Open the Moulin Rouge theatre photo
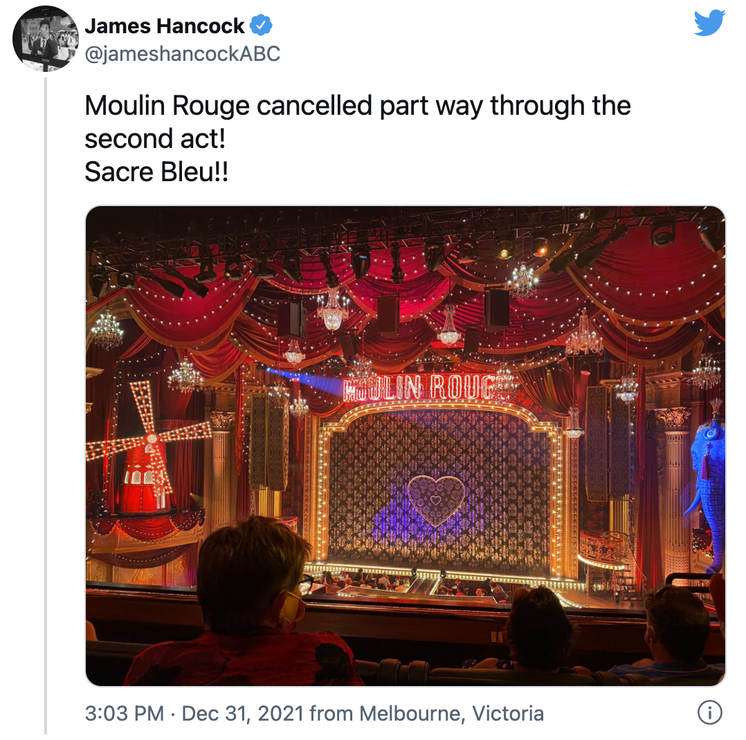Screen dimensions: 746x740 click(406, 445)
